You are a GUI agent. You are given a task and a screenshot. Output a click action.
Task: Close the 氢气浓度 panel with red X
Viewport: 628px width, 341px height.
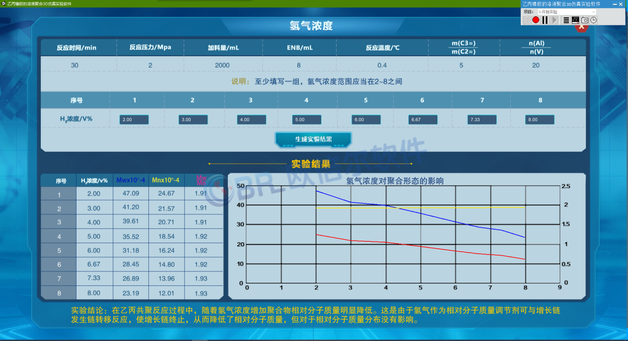click(581, 26)
